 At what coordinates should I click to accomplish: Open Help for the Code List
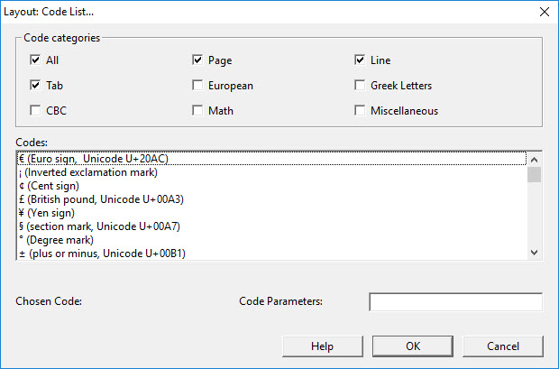tap(322, 346)
